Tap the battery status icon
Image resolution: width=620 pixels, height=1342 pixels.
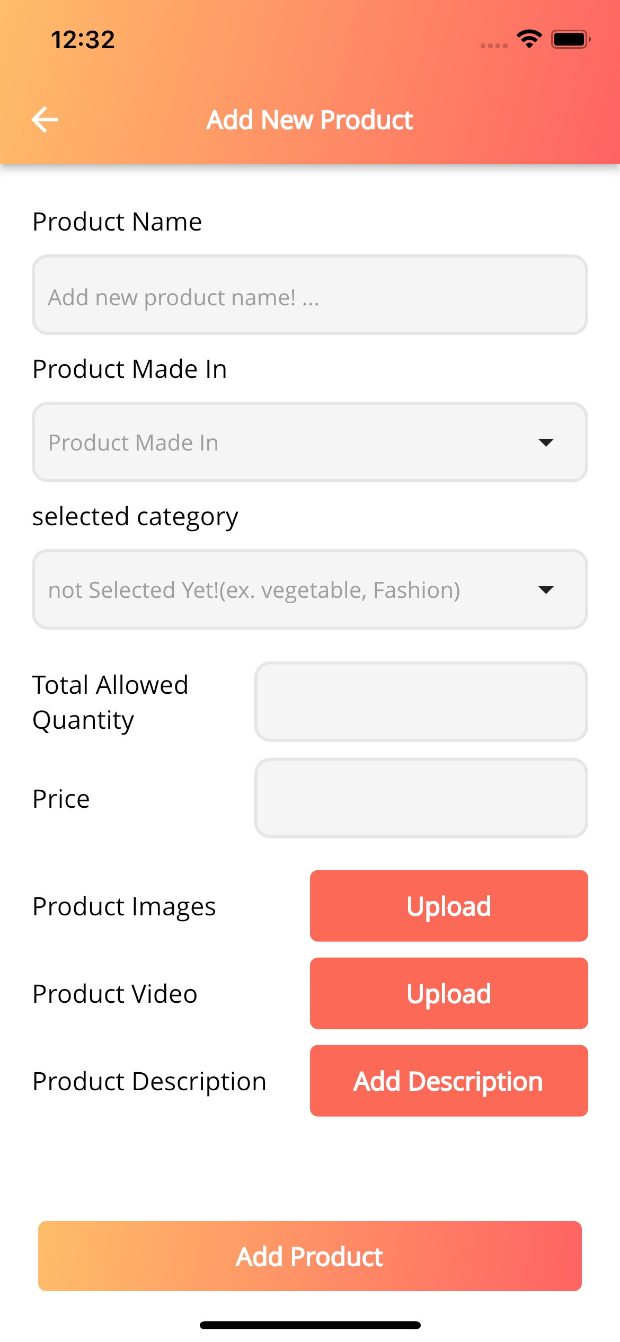click(571, 39)
